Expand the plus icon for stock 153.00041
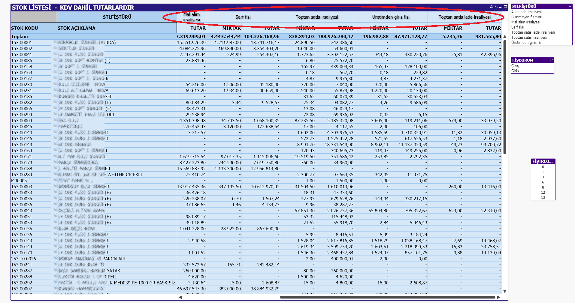This screenshot has width=575, height=303. (x=55, y=54)
